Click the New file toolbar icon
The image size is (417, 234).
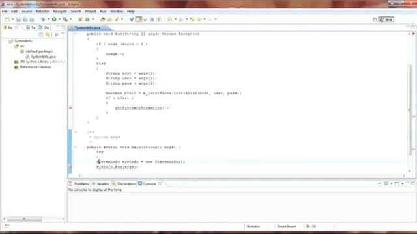click(7, 19)
